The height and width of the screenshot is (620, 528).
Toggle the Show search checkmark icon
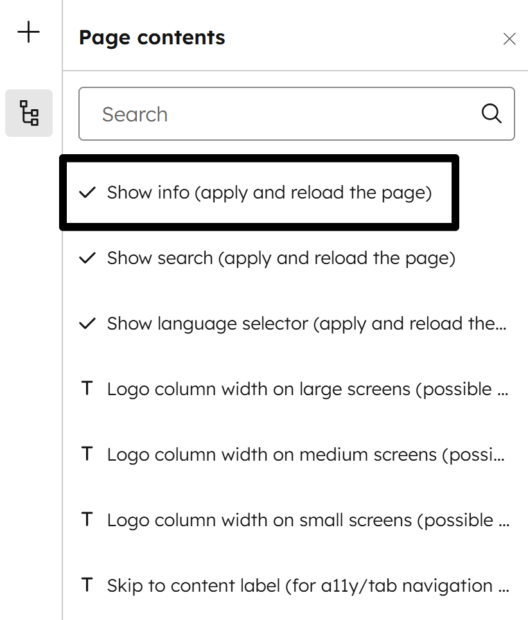tap(87, 258)
